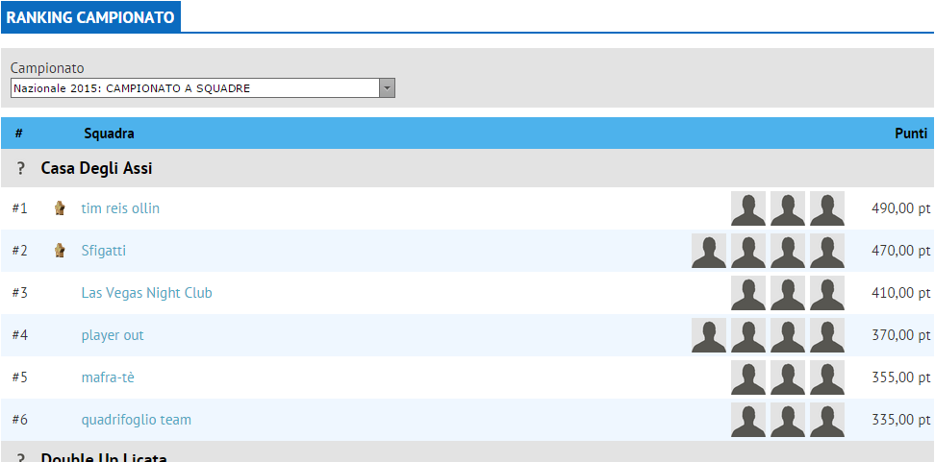Viewport: 935px width, 462px height.
Task: Click the trophy icon beside tim reis ollin
Action: (x=60, y=208)
